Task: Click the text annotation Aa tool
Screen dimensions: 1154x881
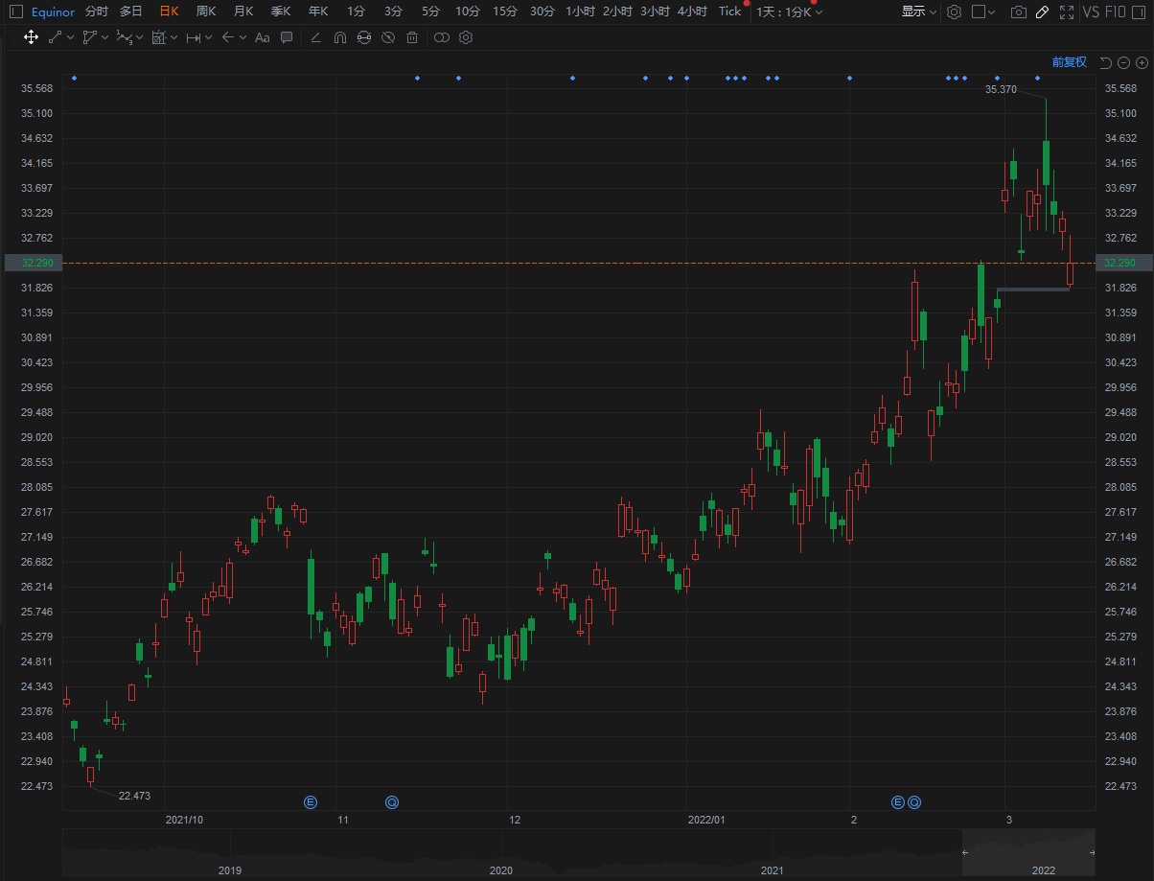Action: pos(261,37)
